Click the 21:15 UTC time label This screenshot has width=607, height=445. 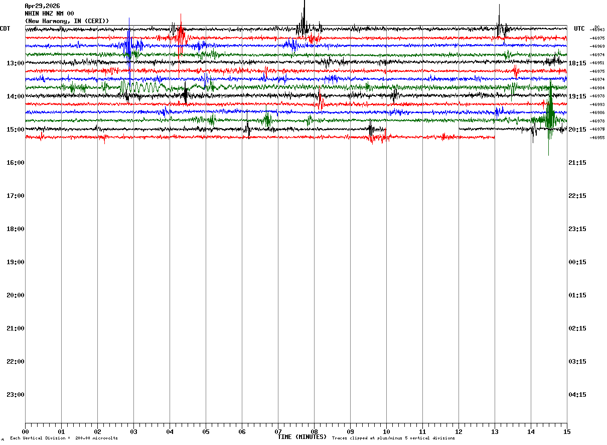tap(577, 163)
